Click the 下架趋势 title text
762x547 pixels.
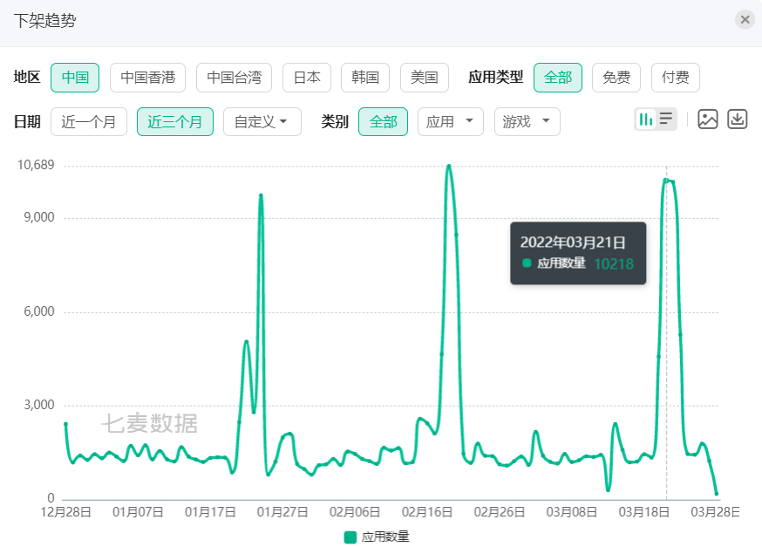[x=44, y=20]
